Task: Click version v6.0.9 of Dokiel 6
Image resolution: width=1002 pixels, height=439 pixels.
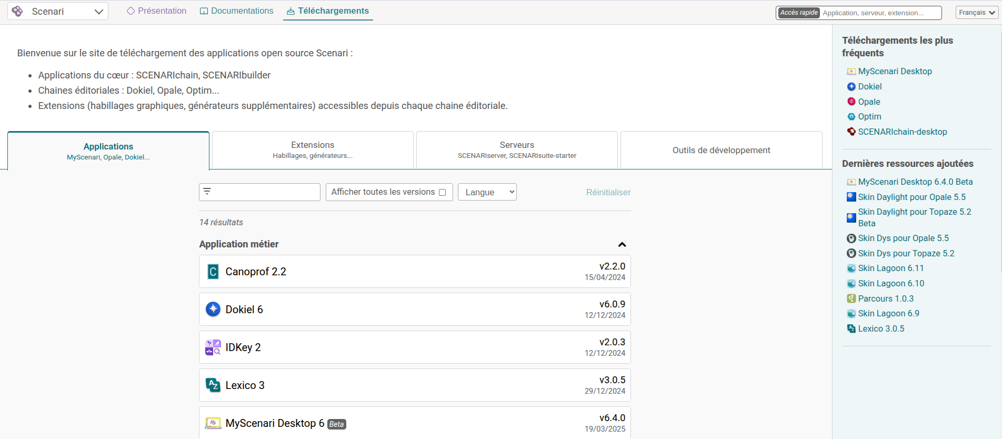Action: point(612,304)
